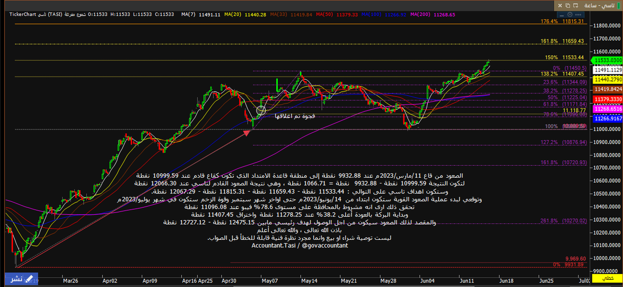Click the 9,969.60 red price label
Viewport: 623px width, 287px height.
click(x=575, y=258)
